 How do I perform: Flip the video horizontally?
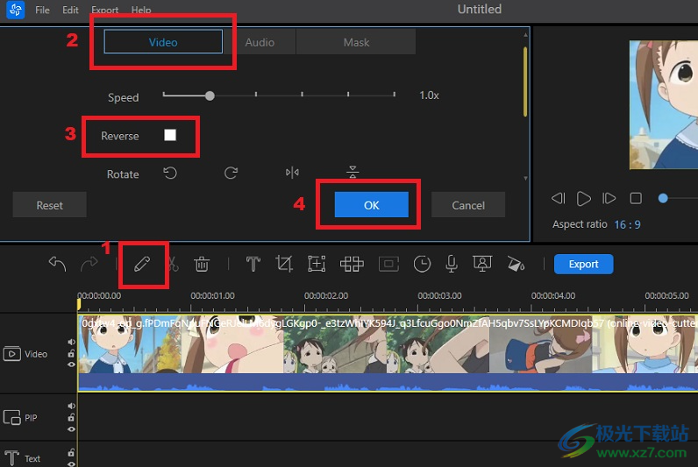tap(292, 173)
